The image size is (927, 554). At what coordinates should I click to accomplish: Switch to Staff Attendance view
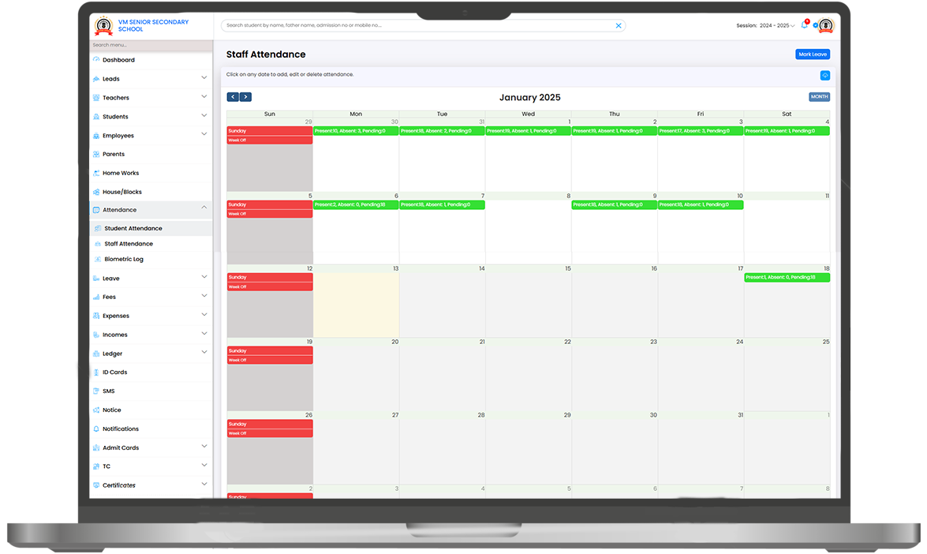click(x=129, y=243)
